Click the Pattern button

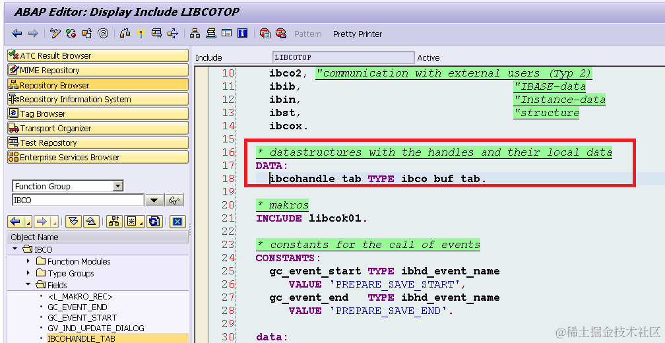coord(308,34)
